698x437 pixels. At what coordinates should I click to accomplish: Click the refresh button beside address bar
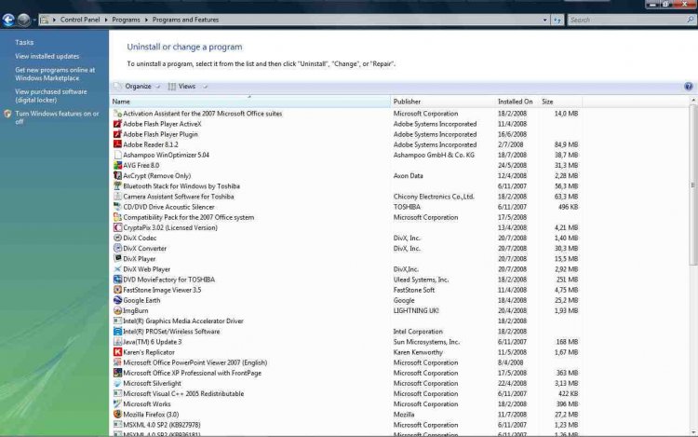tap(557, 20)
